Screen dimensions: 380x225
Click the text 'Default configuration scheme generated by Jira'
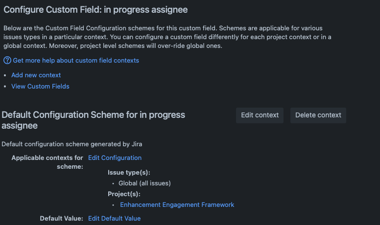tap(71, 144)
